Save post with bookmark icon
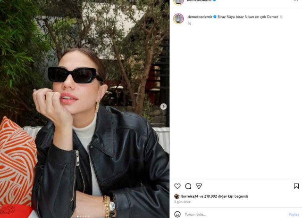This screenshot has width=302, height=218. [296, 186]
